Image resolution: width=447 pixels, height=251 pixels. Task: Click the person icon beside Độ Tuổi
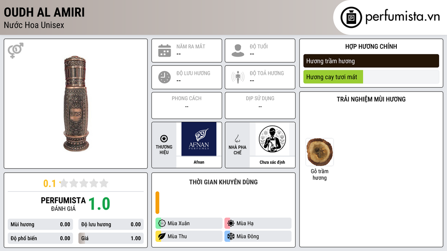click(238, 51)
